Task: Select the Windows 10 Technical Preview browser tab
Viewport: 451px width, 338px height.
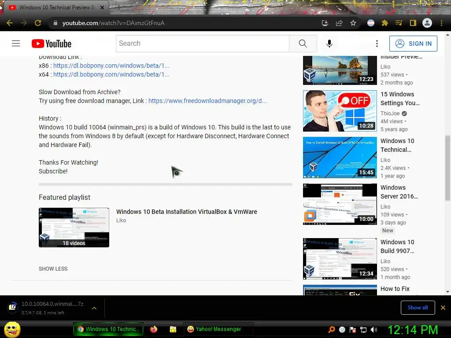Action: point(56,7)
